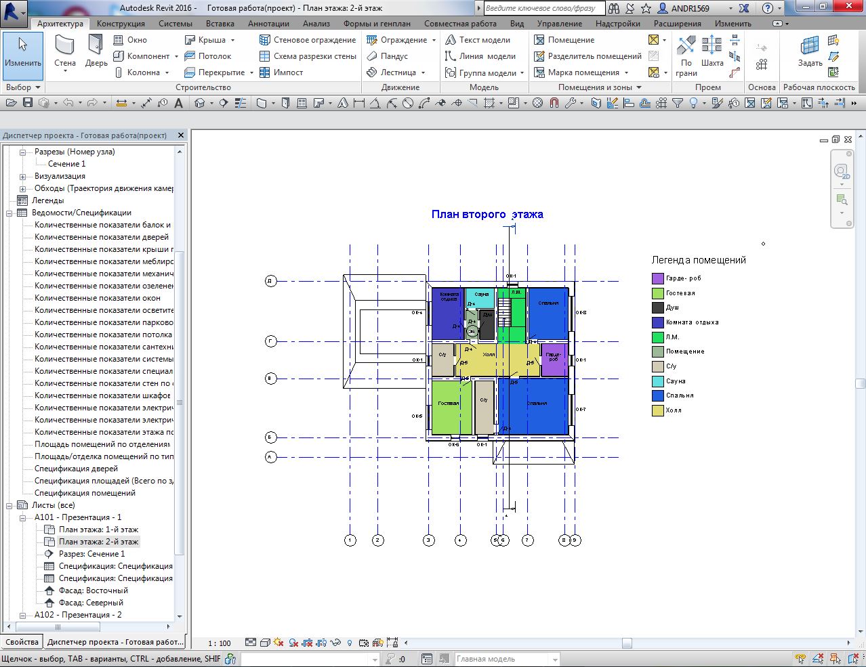Viewport: 866px width, 667px height.
Task: Open the Главная модель dropdown
Action: (x=555, y=659)
